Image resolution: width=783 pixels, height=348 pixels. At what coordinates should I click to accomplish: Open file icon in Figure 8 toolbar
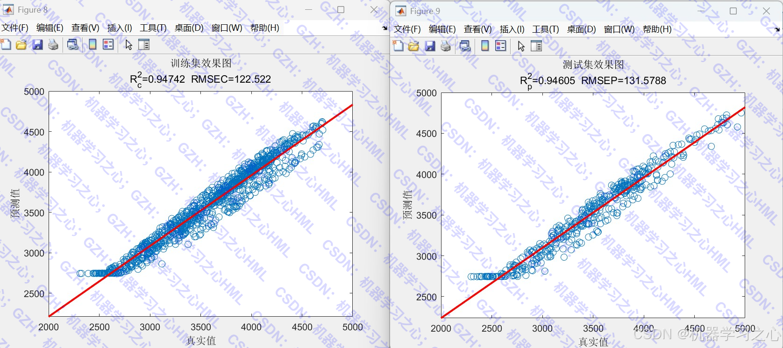pos(21,45)
